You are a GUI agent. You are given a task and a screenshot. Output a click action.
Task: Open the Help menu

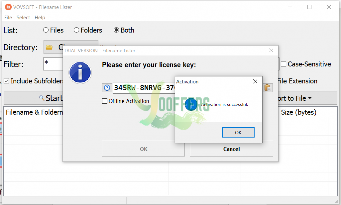pos(40,18)
